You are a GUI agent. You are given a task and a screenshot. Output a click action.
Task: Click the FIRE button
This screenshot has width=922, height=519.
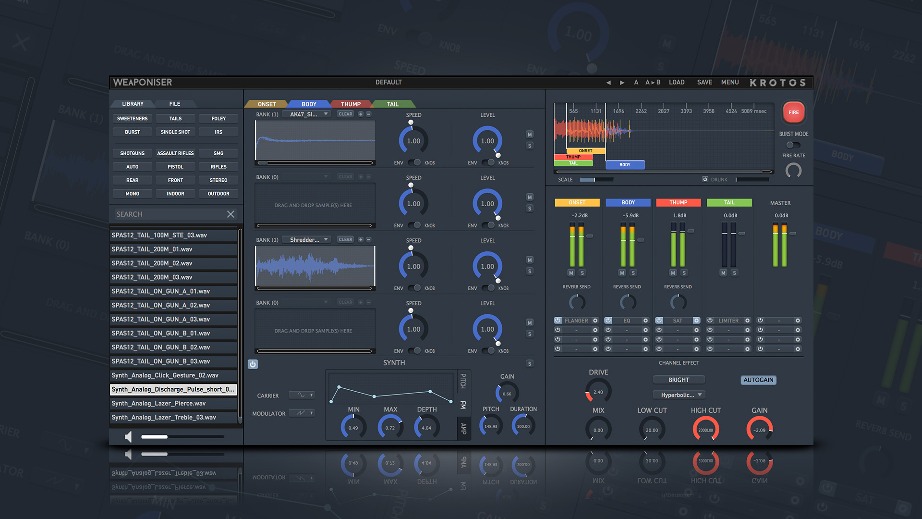click(794, 112)
